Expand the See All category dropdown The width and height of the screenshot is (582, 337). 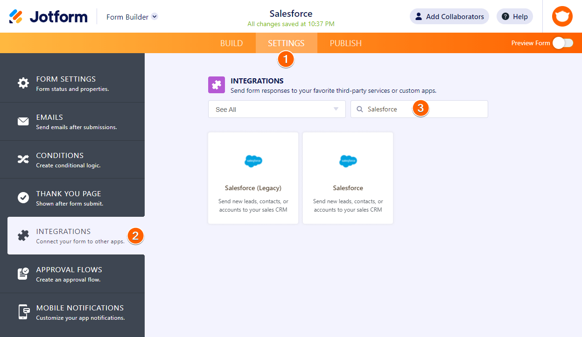pyautogui.click(x=277, y=109)
